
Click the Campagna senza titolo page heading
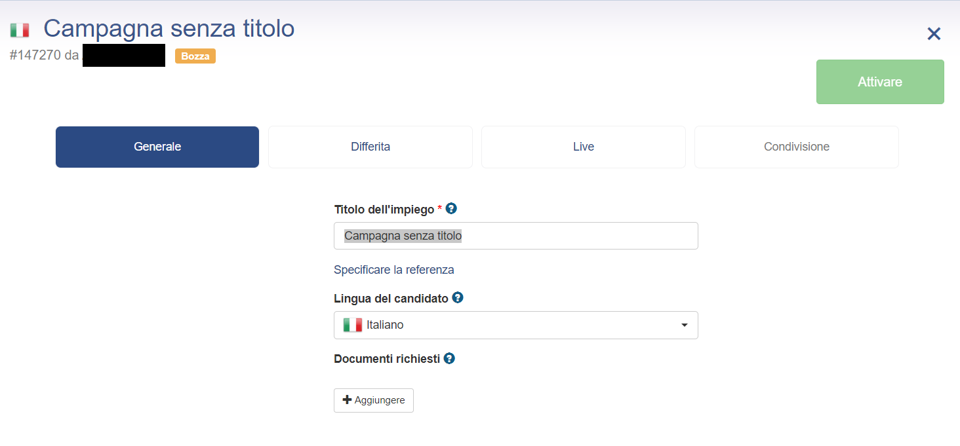(169, 29)
